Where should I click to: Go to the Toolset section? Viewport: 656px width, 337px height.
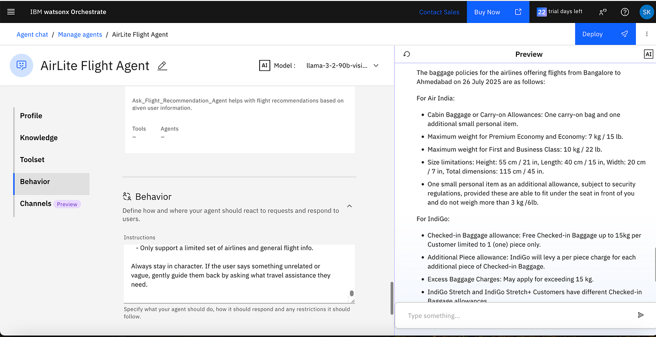coord(32,160)
